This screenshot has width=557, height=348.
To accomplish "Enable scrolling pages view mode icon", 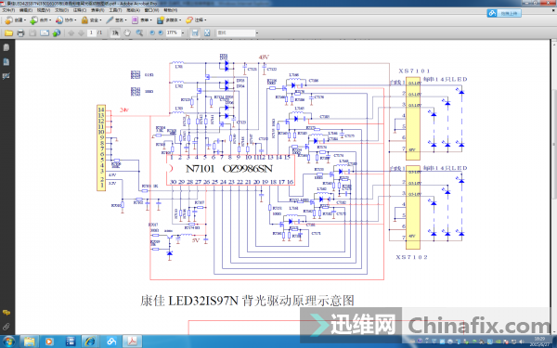I will (x=195, y=33).
